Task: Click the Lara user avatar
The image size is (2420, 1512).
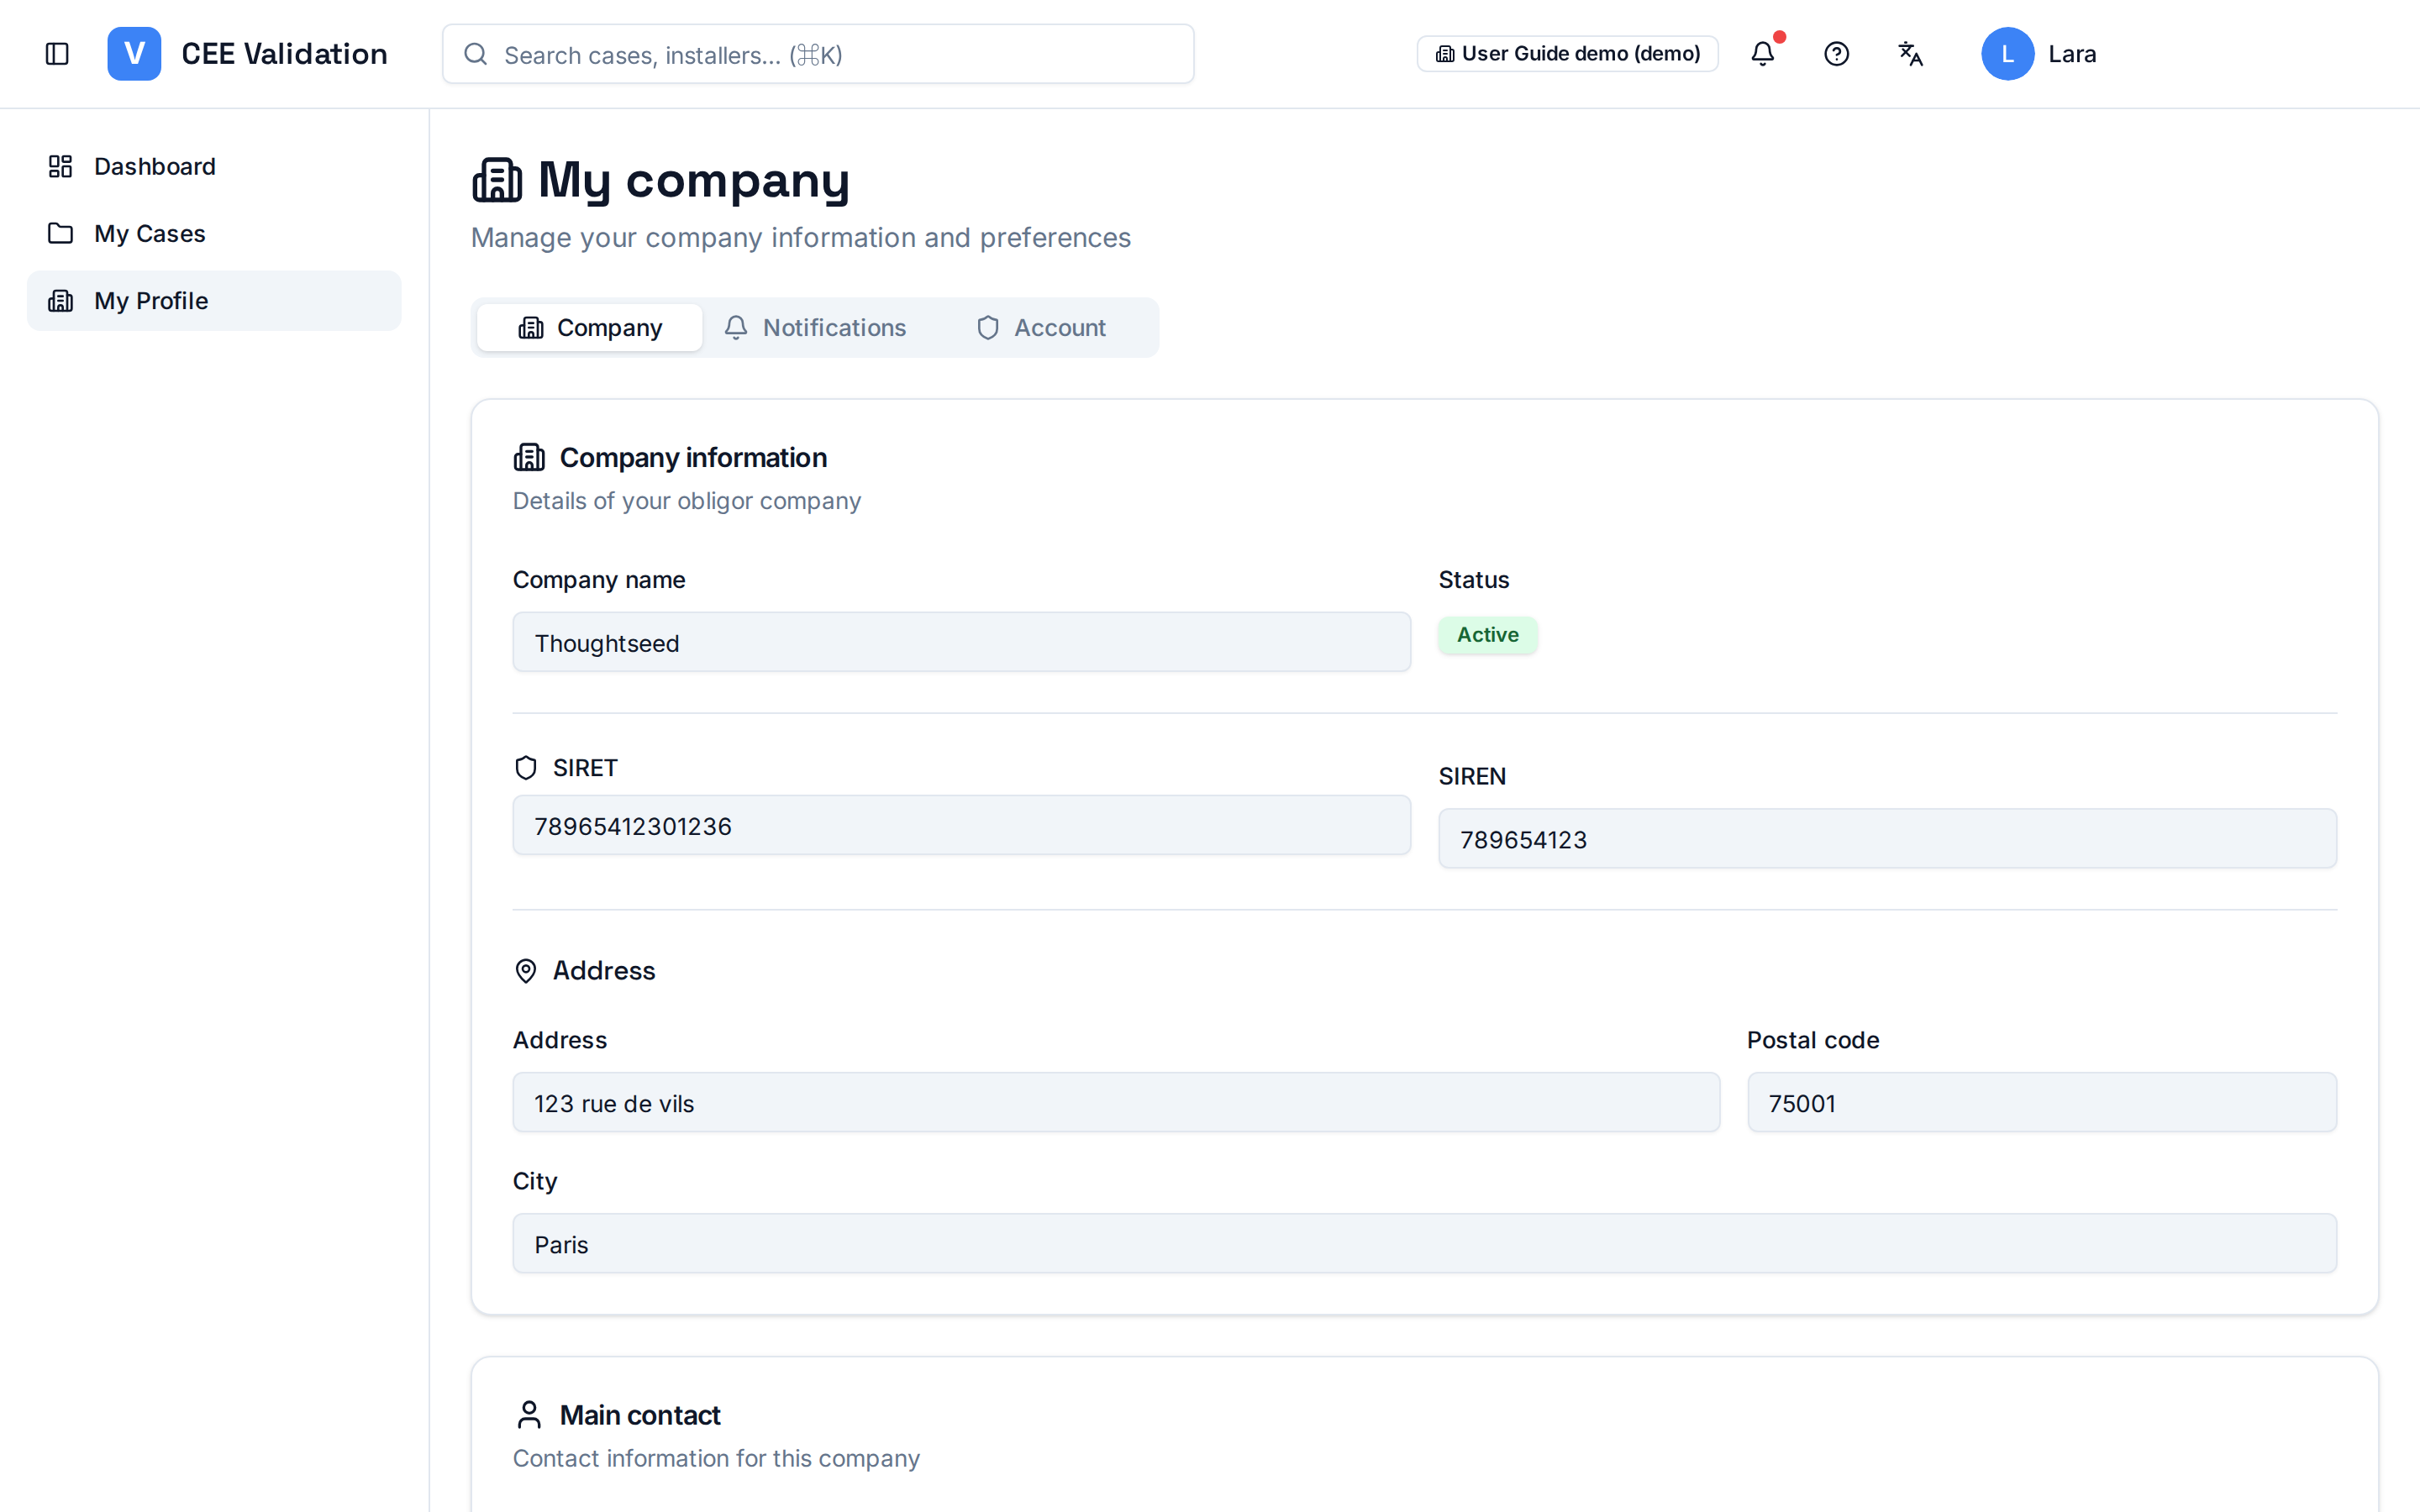Action: point(2008,54)
